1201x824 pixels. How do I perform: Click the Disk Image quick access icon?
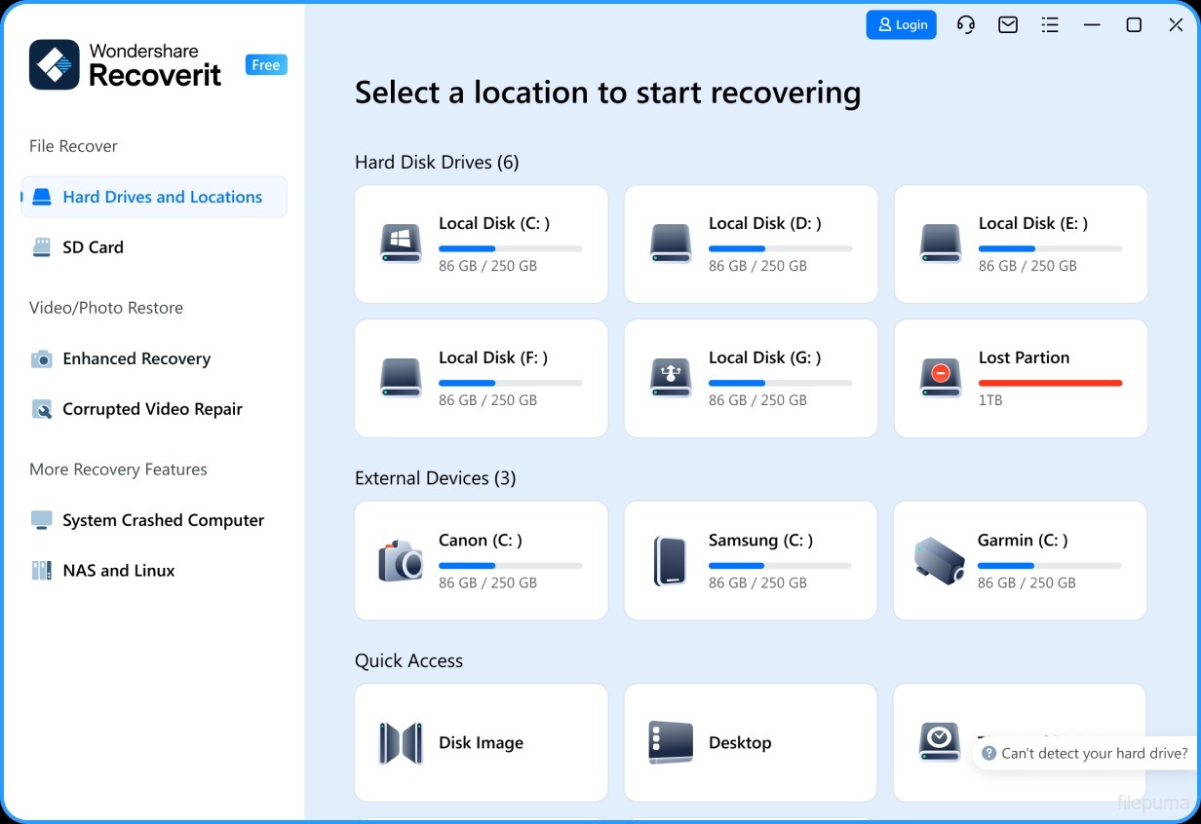[403, 742]
